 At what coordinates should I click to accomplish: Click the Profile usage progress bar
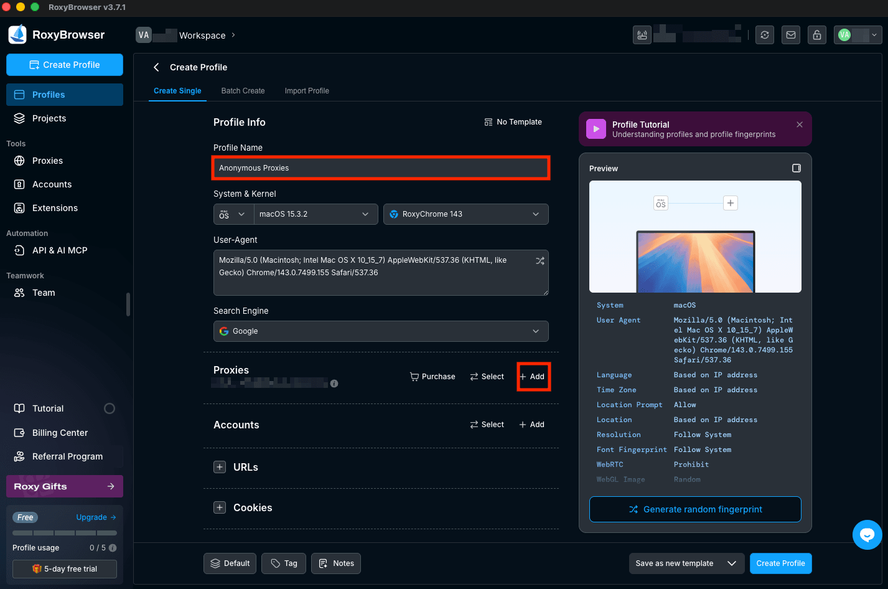click(64, 533)
